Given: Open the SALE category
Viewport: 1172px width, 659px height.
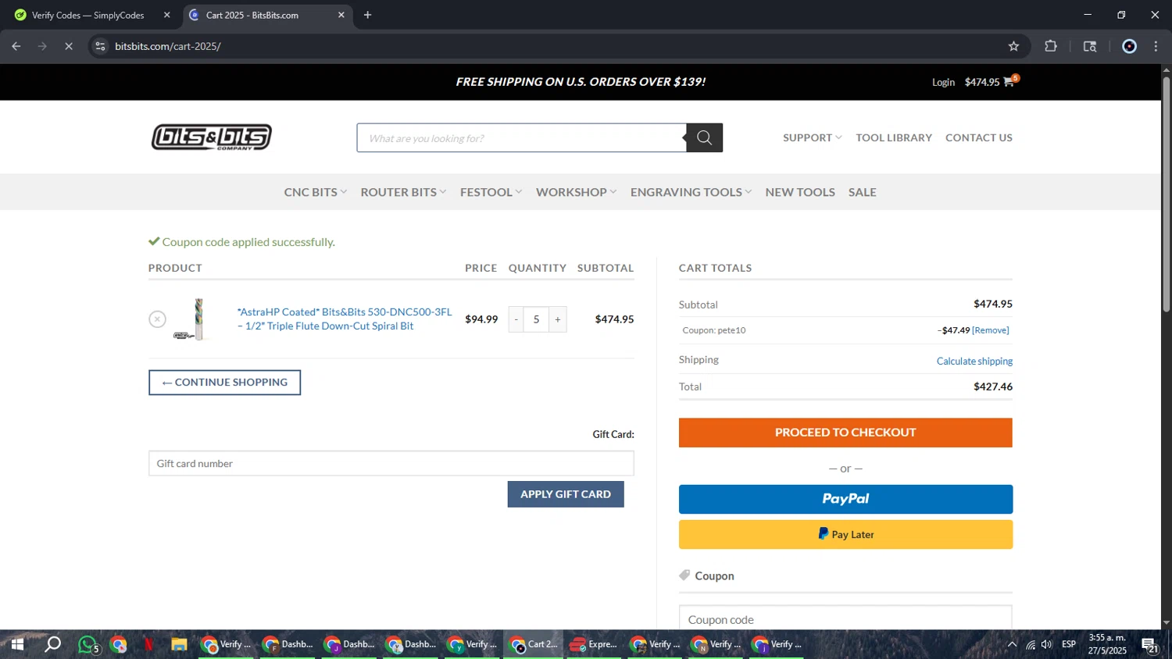Looking at the screenshot, I should click(x=863, y=192).
